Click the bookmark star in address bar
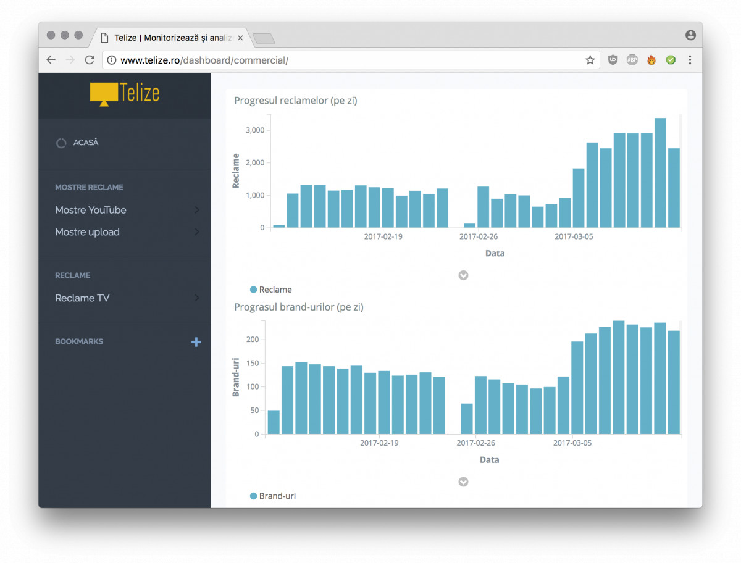Screen dimensions: 741x563 (x=590, y=60)
